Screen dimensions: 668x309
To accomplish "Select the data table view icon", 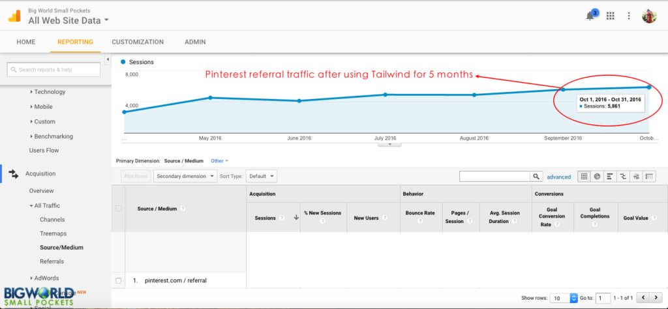I will 584,176.
